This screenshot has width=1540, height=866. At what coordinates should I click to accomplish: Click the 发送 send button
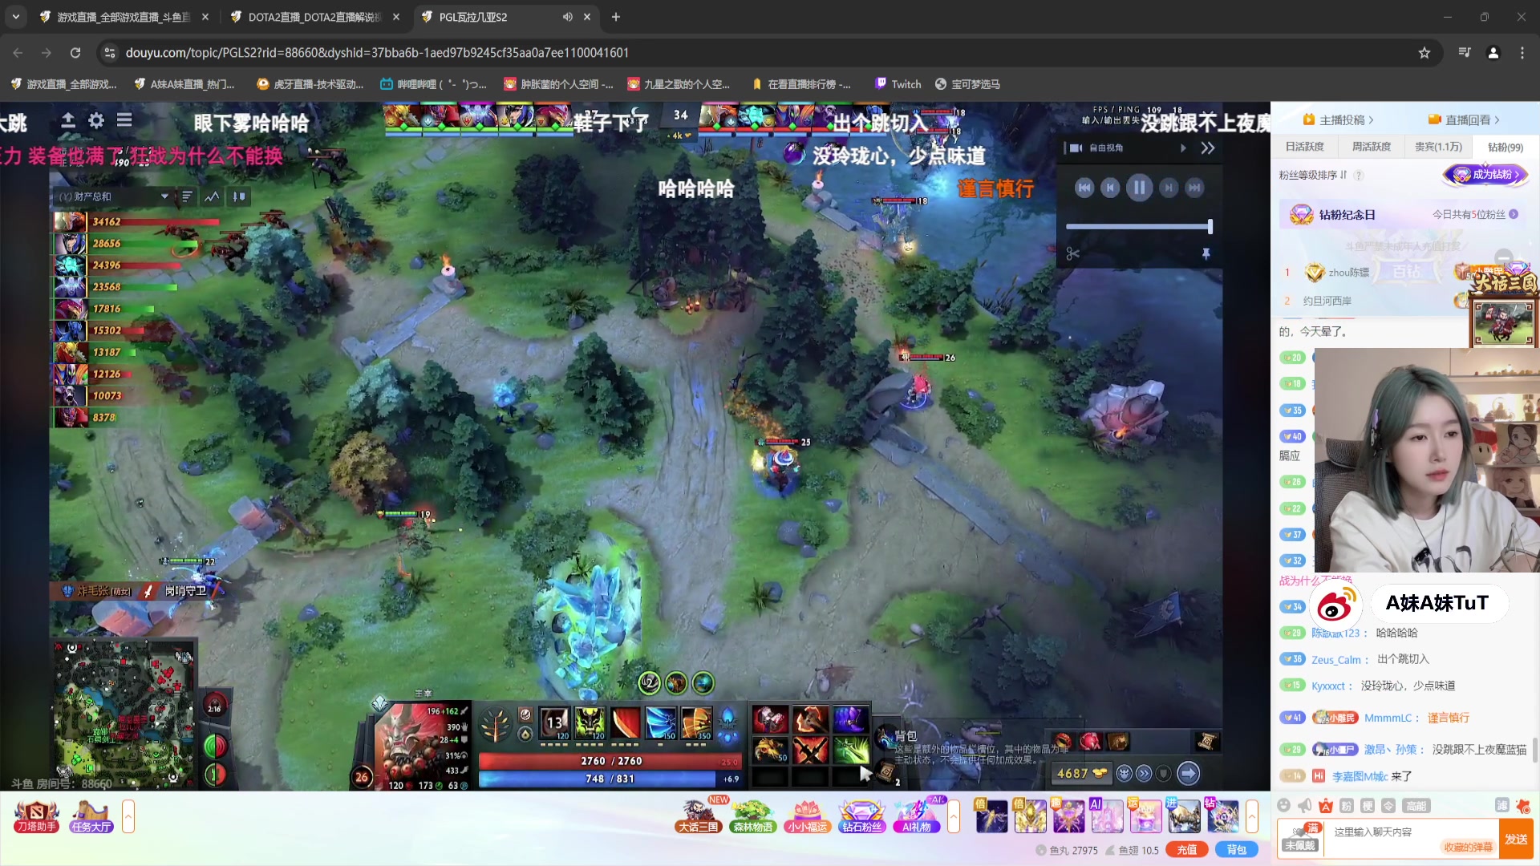click(1516, 839)
